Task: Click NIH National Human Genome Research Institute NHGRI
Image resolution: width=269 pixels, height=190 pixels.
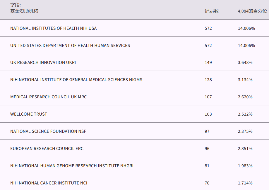Action: point(72,166)
